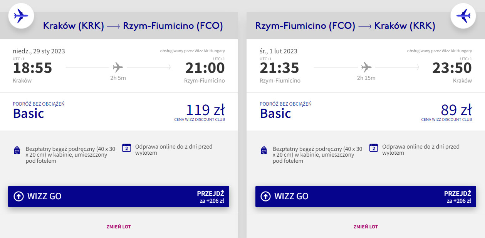Click ZMIEŃ LOT under the Kraków to Rome flight
Image resolution: width=485 pixels, height=238 pixels.
point(119,227)
